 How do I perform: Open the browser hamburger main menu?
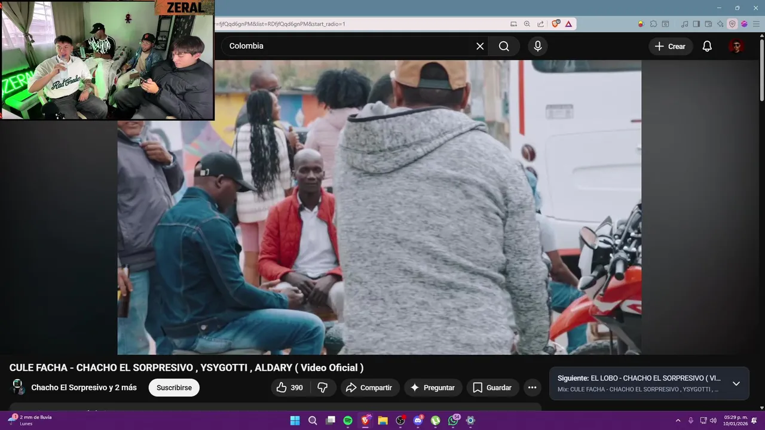(x=755, y=24)
